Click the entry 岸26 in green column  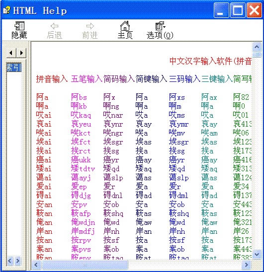click(x=241, y=231)
